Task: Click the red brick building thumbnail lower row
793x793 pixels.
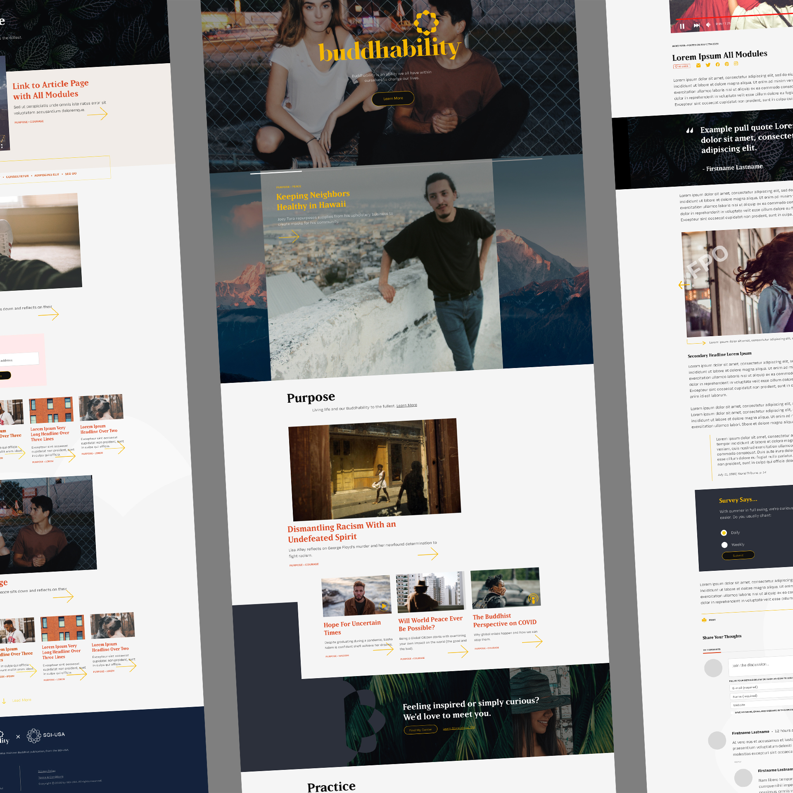Action: [x=62, y=628]
